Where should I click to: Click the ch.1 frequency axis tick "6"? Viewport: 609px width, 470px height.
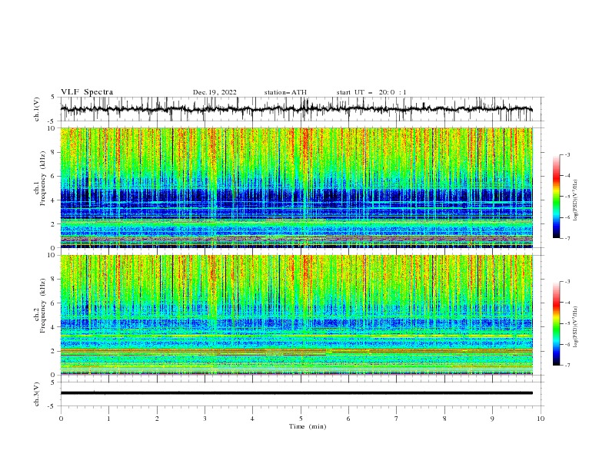[x=54, y=176]
